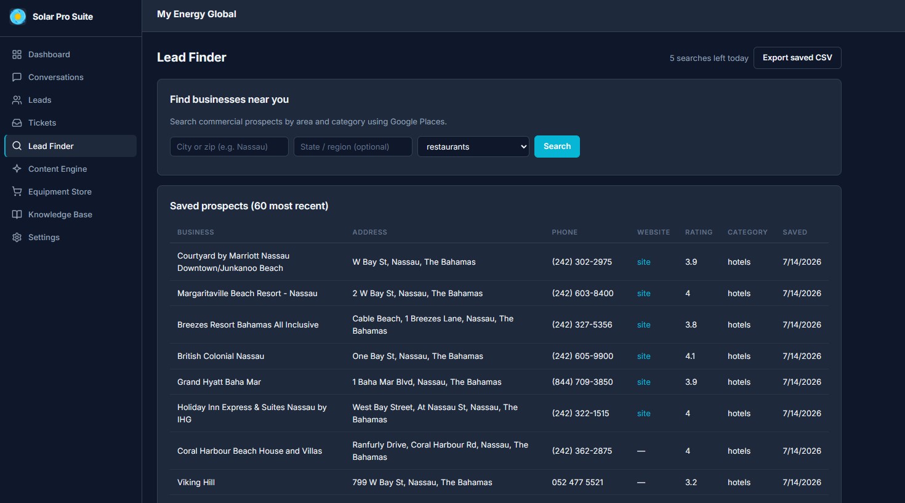Open site link for British Colonial Nassau
905x503 pixels.
(644, 356)
